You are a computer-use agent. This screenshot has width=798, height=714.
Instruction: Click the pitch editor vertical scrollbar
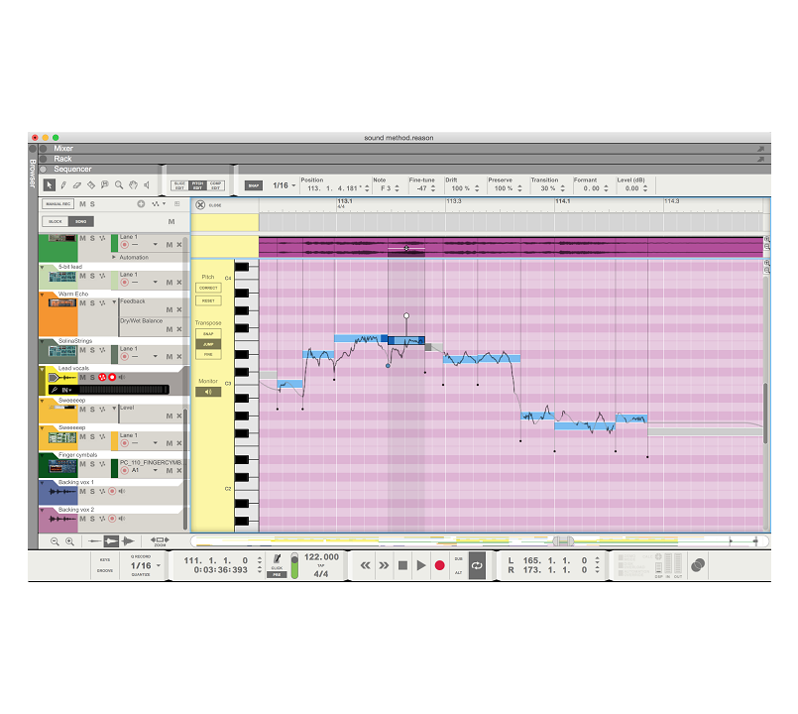tap(765, 413)
